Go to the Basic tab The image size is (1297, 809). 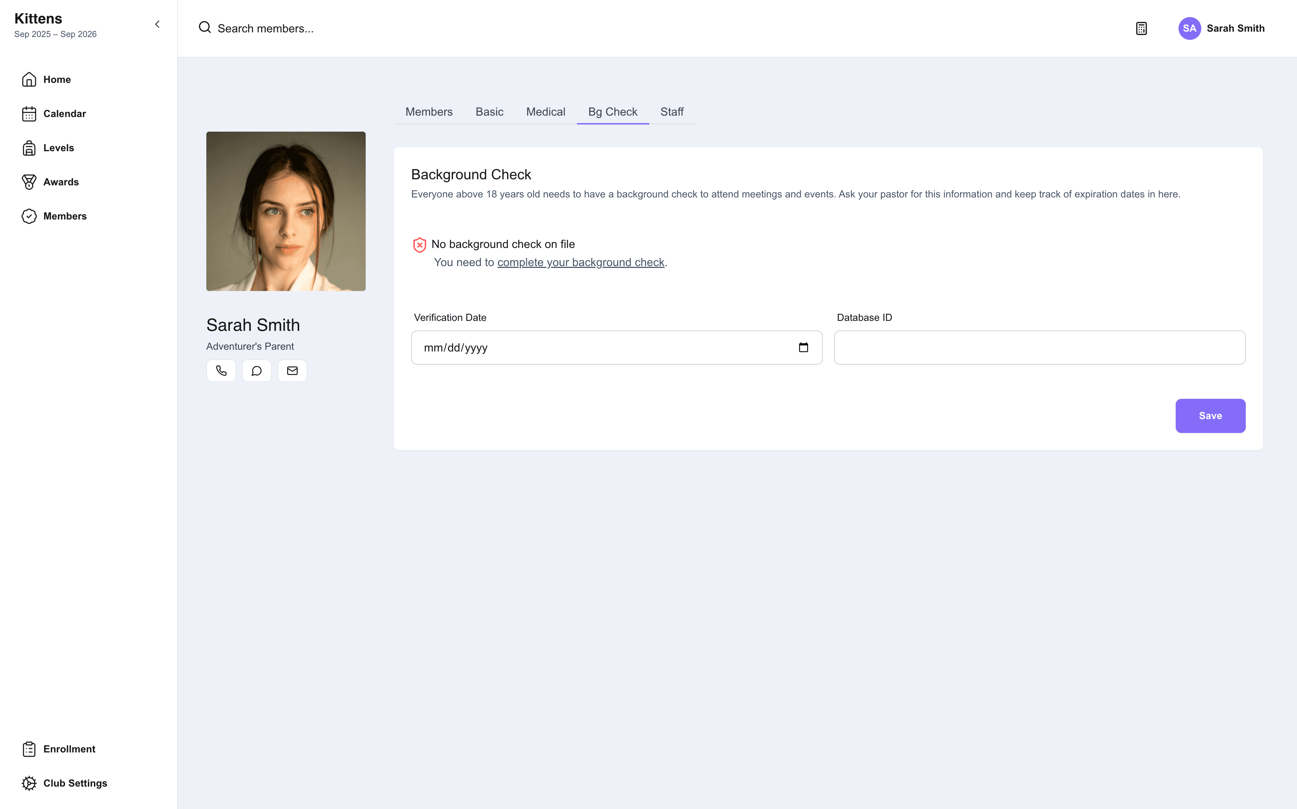coord(489,112)
